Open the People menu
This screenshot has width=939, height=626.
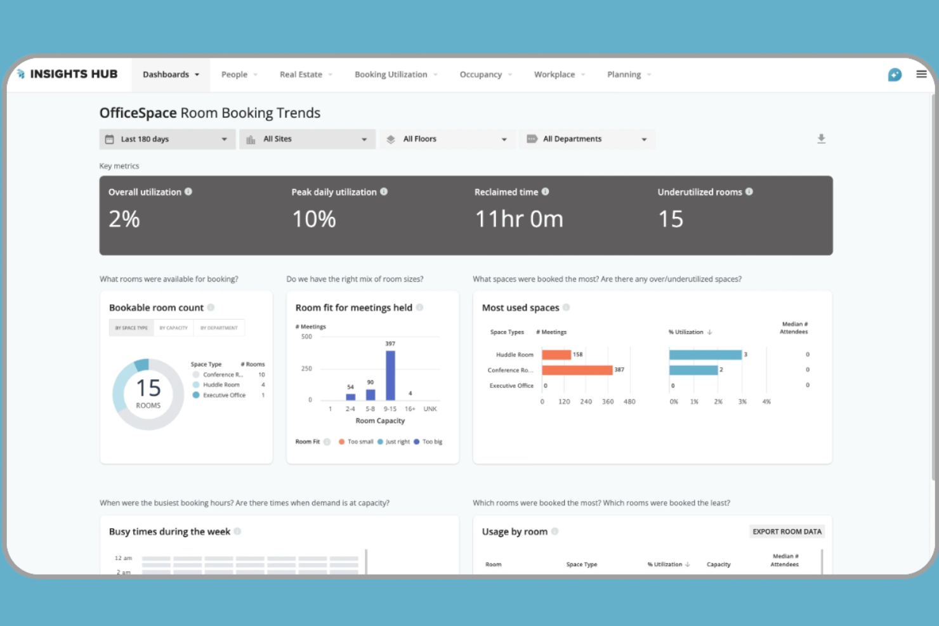tap(239, 74)
